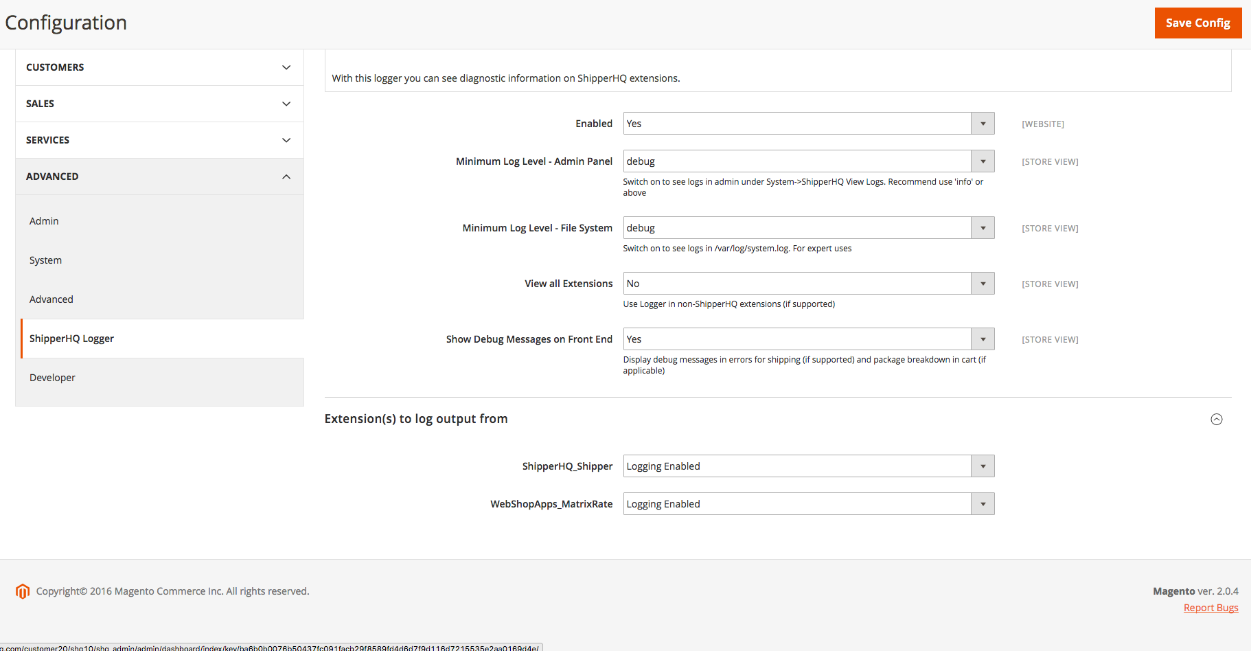The image size is (1251, 651).
Task: Open the Advanced sub-item under Advanced
Action: [51, 299]
